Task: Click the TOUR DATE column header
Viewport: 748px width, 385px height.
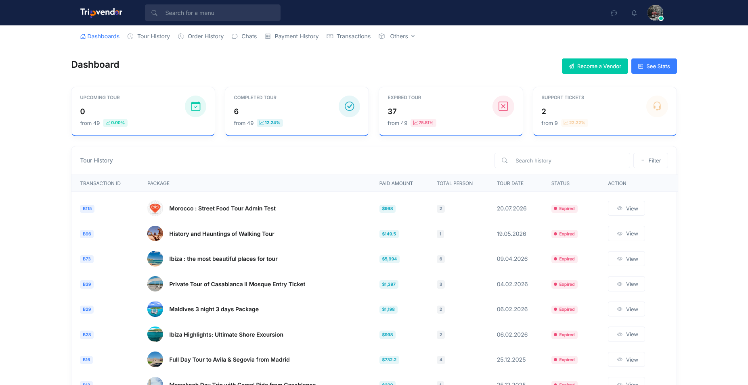Action: [x=510, y=183]
